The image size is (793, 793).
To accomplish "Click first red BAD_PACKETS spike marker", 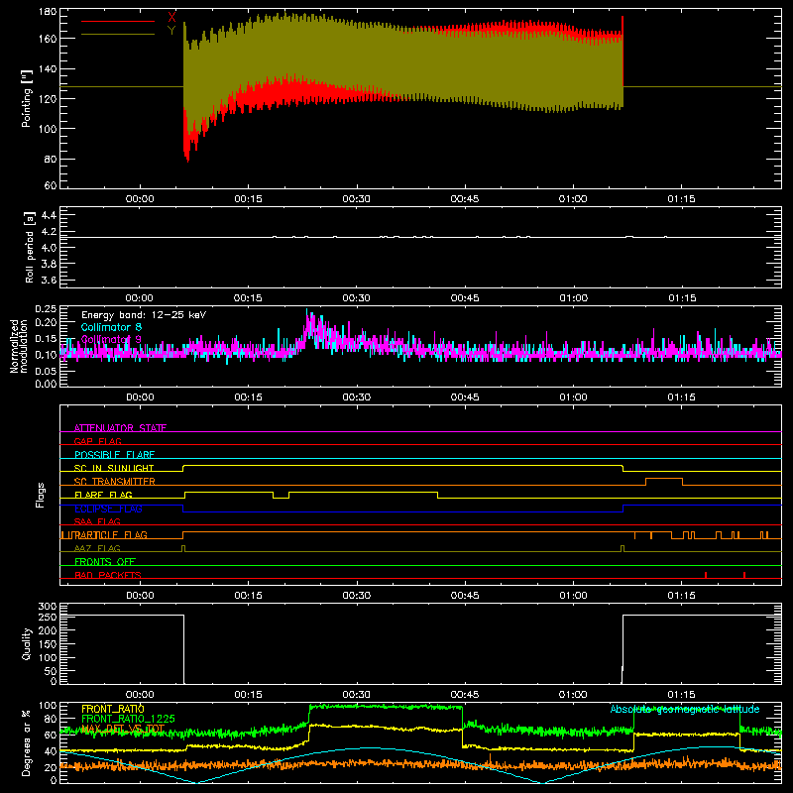I will tap(706, 575).
